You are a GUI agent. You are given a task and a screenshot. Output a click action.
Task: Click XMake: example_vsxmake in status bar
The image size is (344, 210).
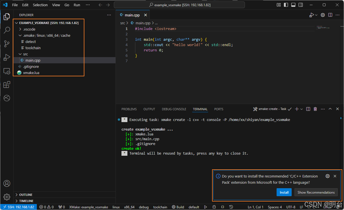(89, 207)
